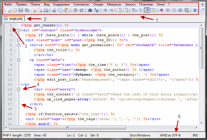The image size is (207, 140).
Task: Paste from clipboard using toolbar icon
Action: tap(67, 10)
